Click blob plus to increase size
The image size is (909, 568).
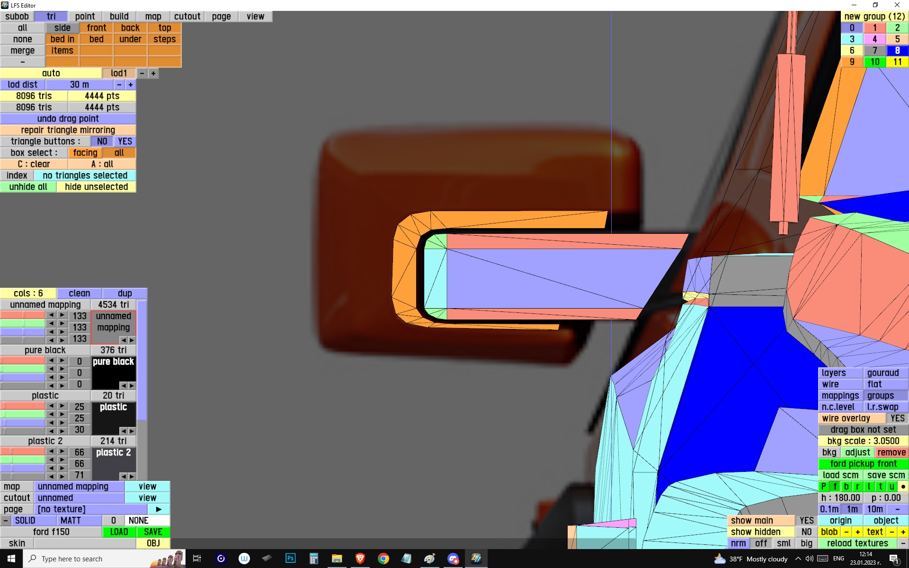857,532
